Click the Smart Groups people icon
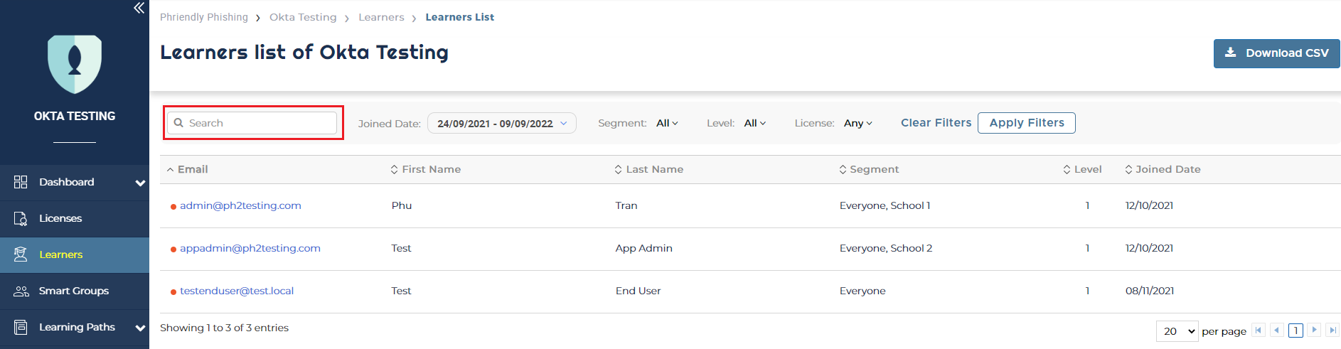Screen dimensions: 1341x349 [21, 291]
